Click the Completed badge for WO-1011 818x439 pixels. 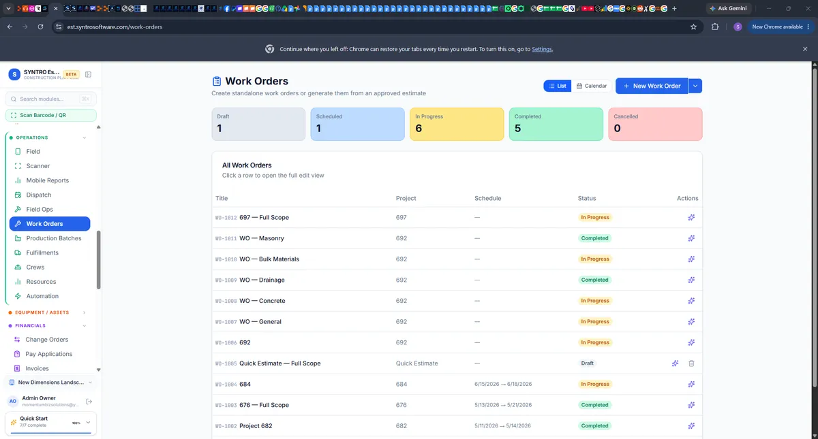click(594, 238)
